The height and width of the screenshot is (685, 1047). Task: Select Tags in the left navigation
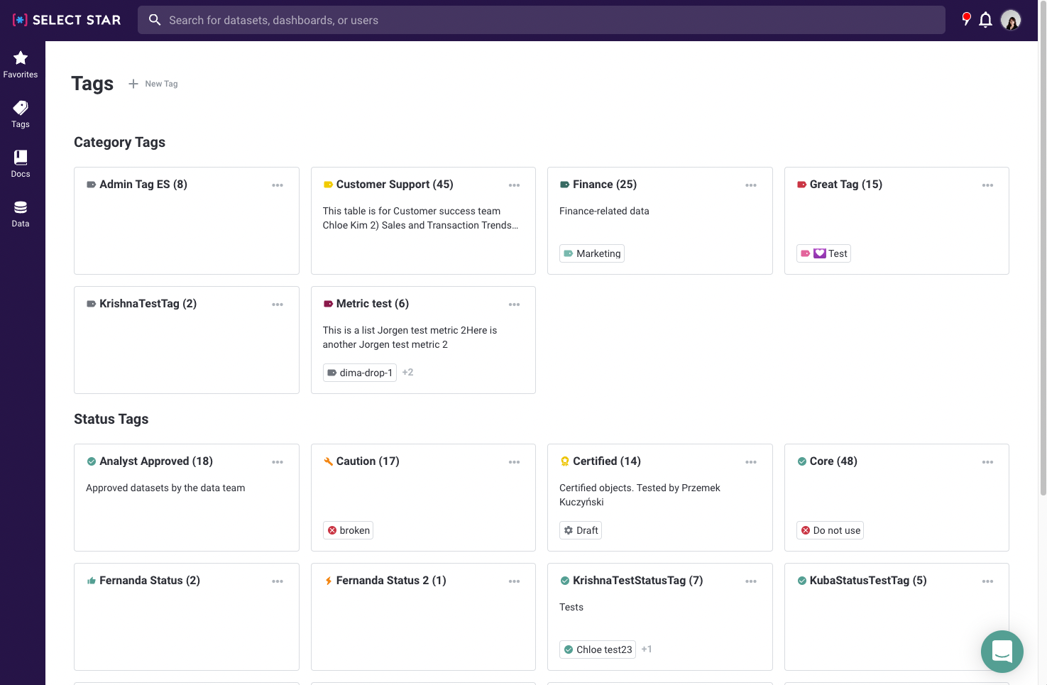(x=21, y=114)
